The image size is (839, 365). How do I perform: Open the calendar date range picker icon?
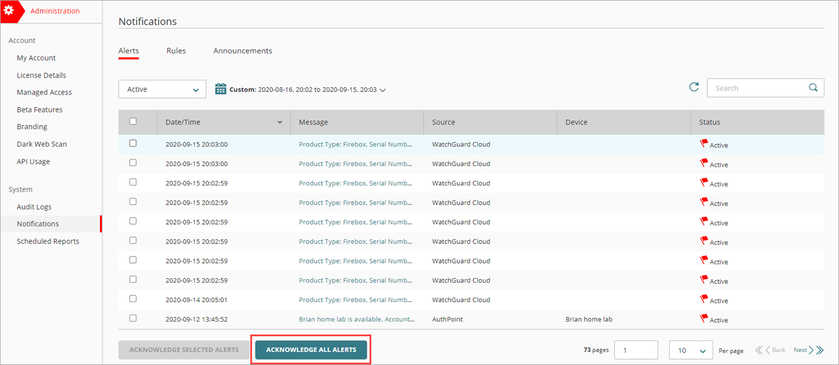(x=220, y=88)
